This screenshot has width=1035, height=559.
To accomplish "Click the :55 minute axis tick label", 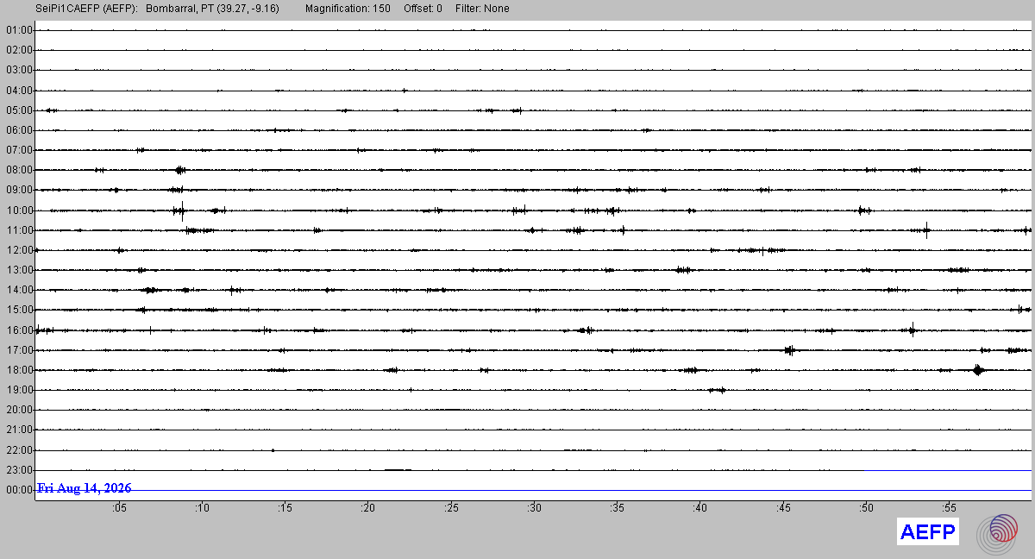I will pyautogui.click(x=949, y=509).
